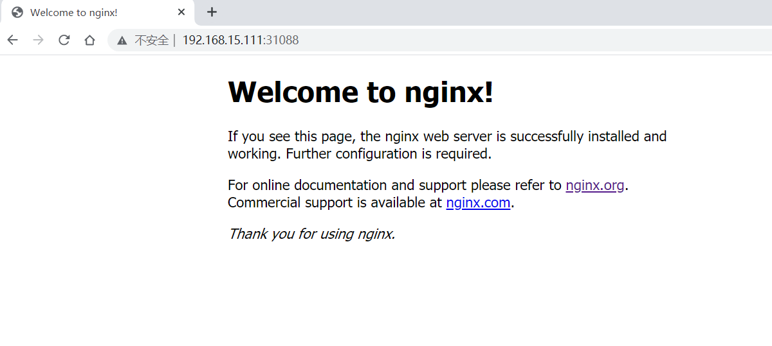Click the browser forward arrow
772x346 pixels.
click(x=39, y=40)
